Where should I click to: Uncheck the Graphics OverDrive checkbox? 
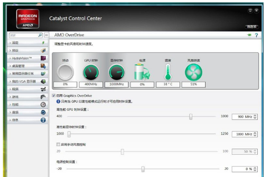pos(54,96)
